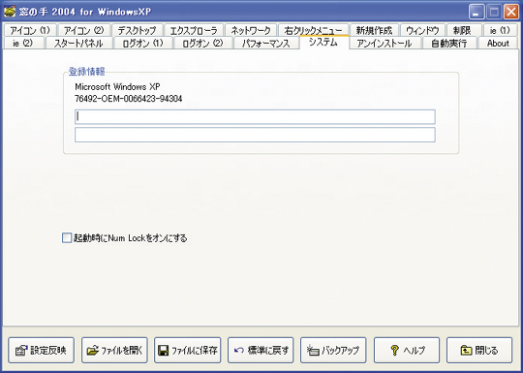The image size is (523, 373).
Task: Switch to the デスクトップ tab
Action: pos(138,30)
